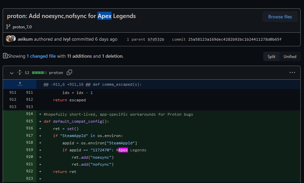Viewport: 304px width, 183px height.
Task: Switch diff view to Split
Action: click(271, 56)
